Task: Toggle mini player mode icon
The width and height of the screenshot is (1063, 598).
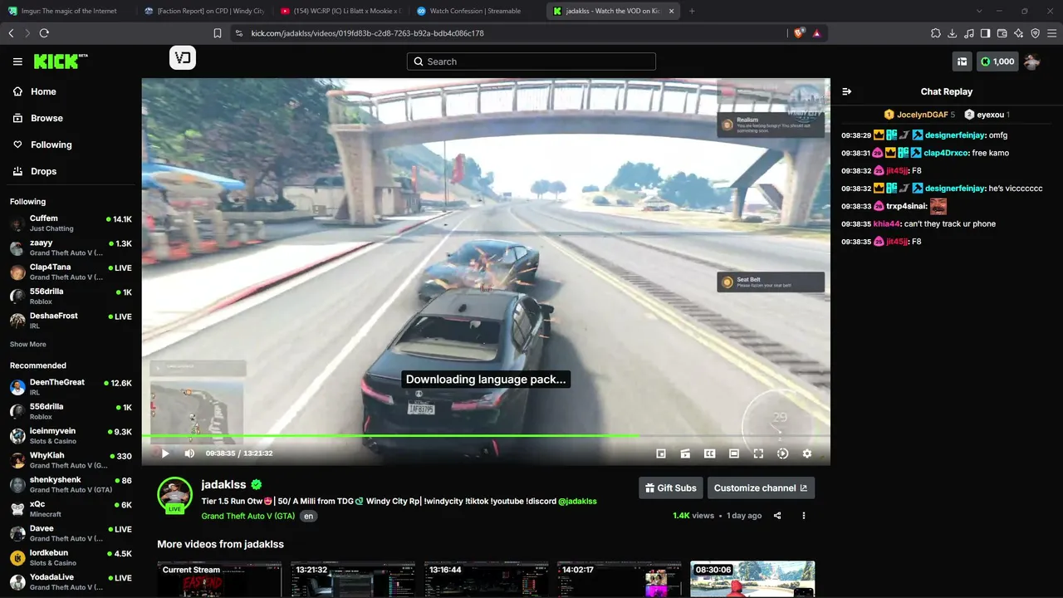Action: [x=661, y=453]
